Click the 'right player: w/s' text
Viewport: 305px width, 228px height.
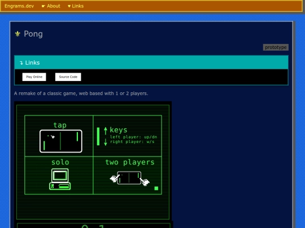coord(132,142)
